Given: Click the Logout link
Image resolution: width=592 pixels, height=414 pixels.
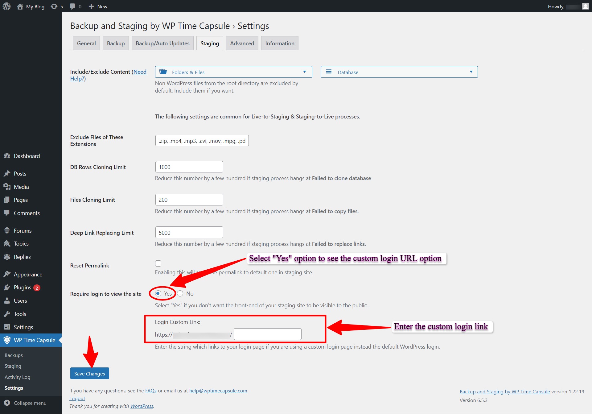Looking at the screenshot, I should coord(77,399).
